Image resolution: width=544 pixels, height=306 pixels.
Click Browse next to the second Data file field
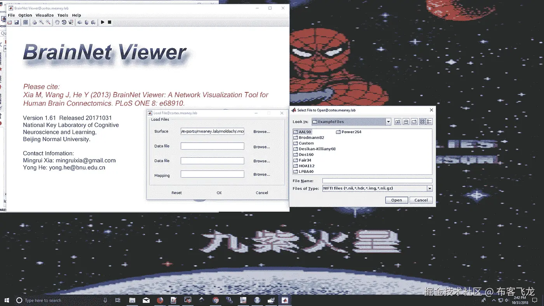point(262,161)
